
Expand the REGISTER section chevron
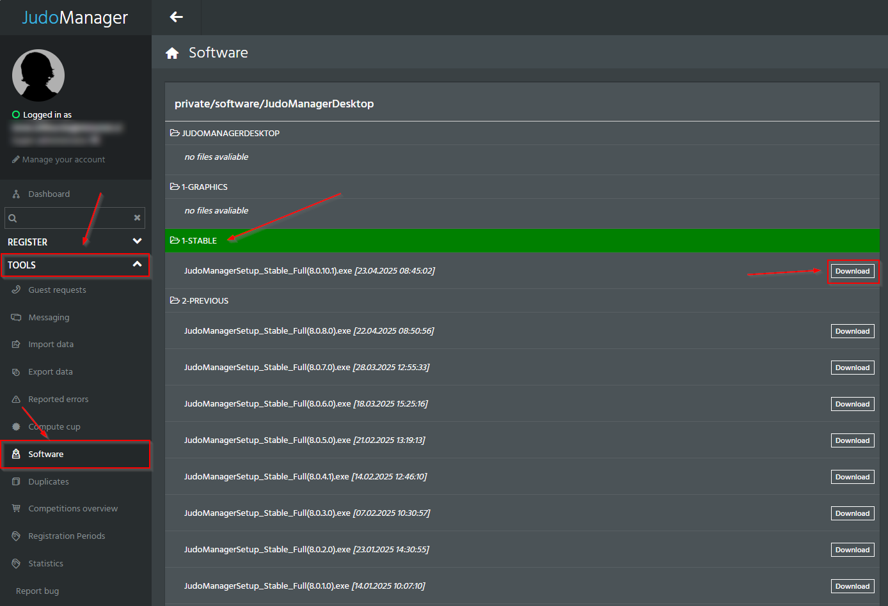pos(137,241)
